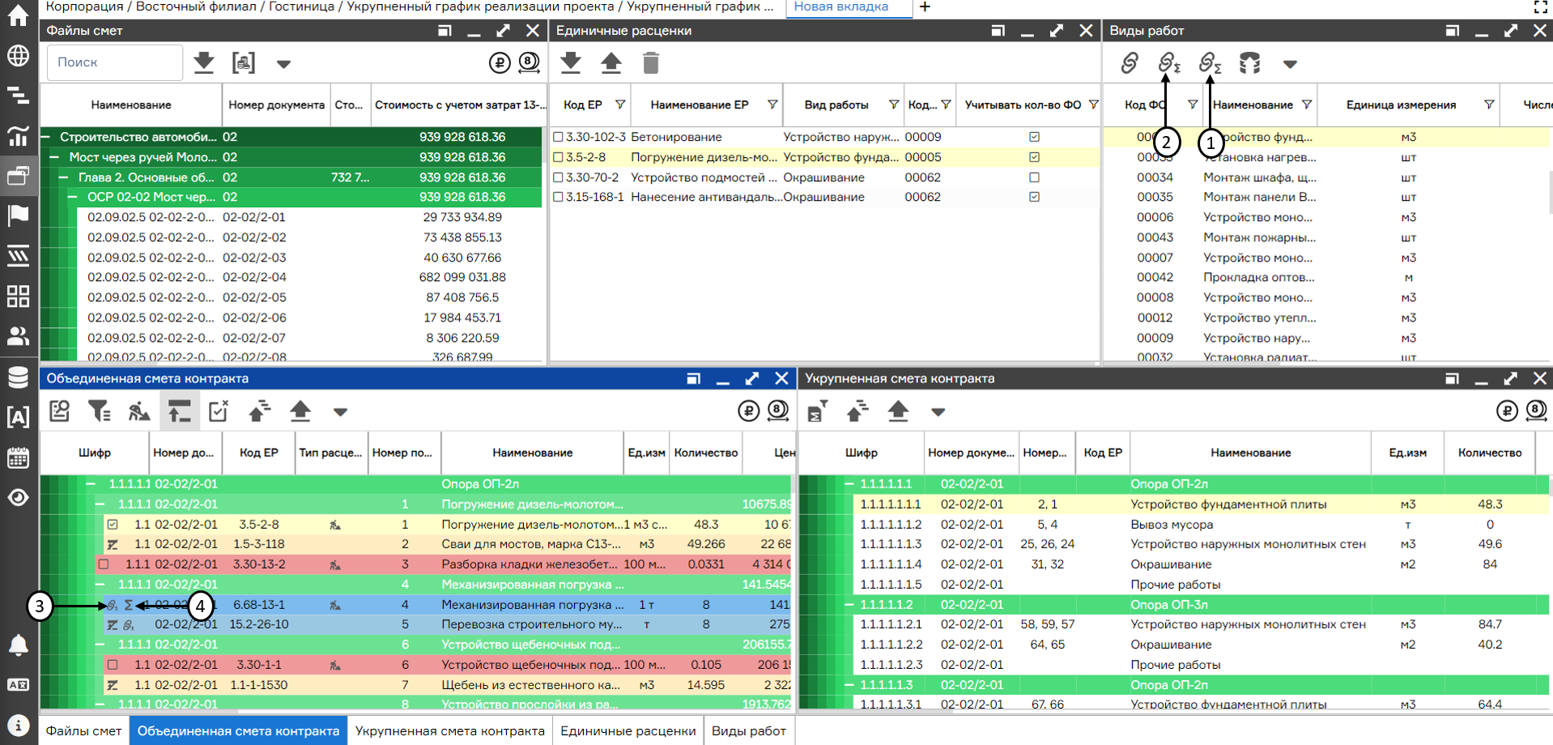Select bottom tab Единичные расценки
The image size is (1553, 745).
[x=628, y=730]
